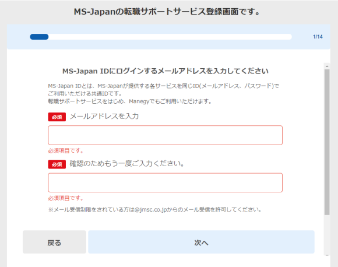This screenshot has width=338, height=267.
Task: Click the scrollbar up arrow
Action: [x=327, y=66]
